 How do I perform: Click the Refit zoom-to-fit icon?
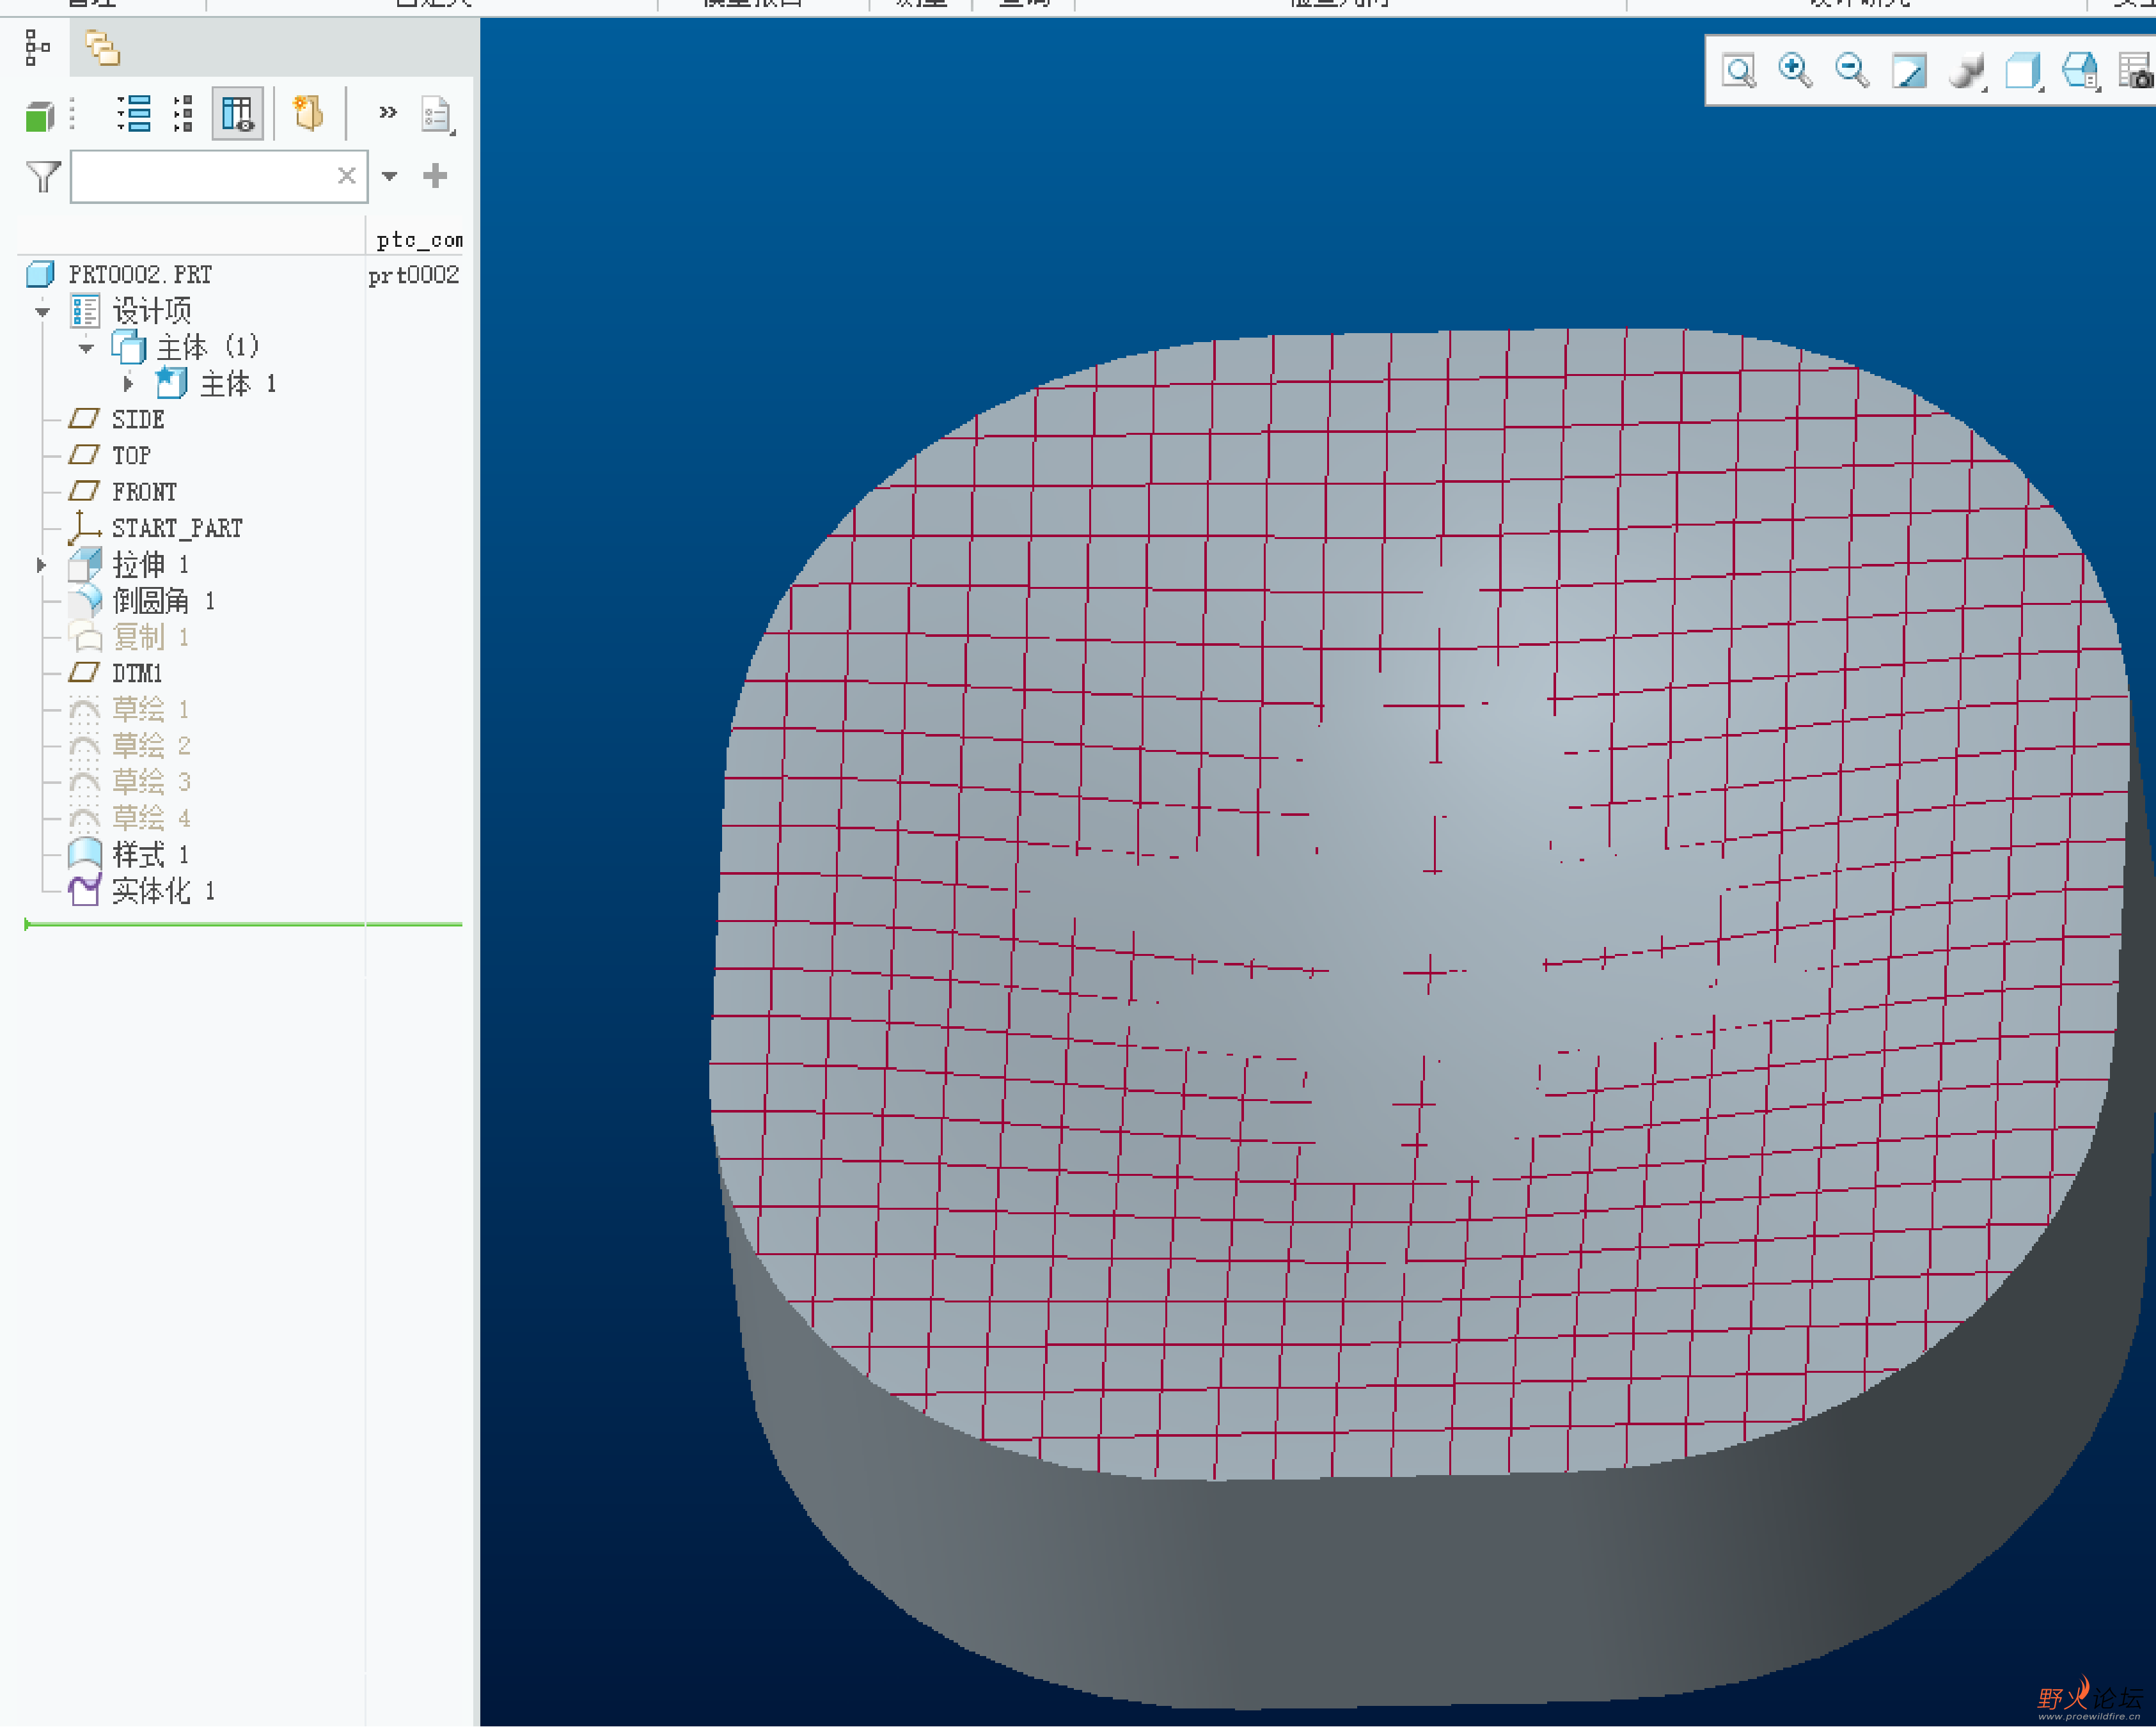(x=1739, y=71)
